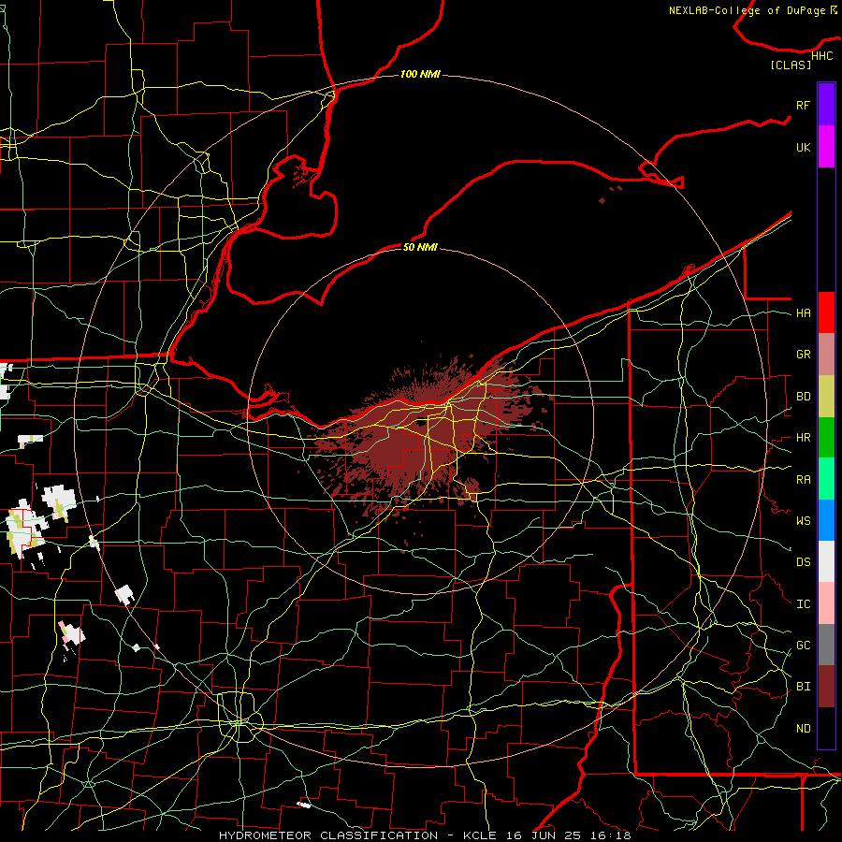Image resolution: width=842 pixels, height=842 pixels.
Task: Click the BD legend label text
Action: click(x=803, y=397)
